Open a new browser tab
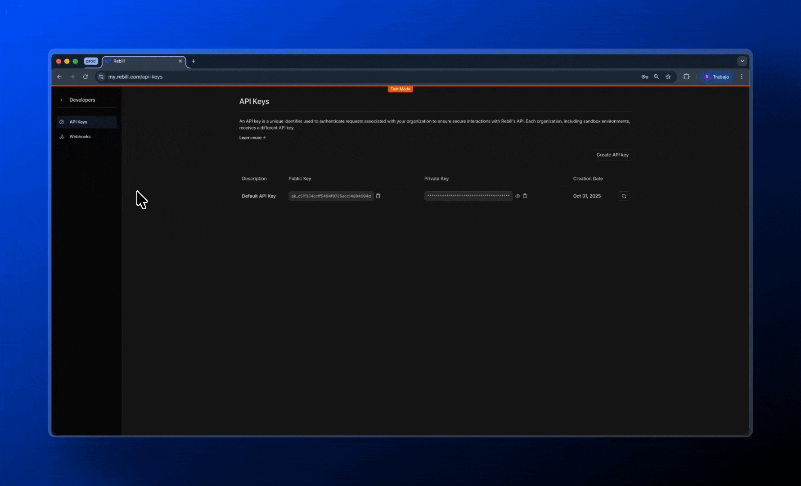 (x=193, y=61)
